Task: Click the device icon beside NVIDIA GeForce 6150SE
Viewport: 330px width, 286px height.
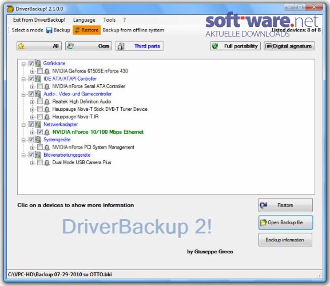Action: click(x=47, y=71)
